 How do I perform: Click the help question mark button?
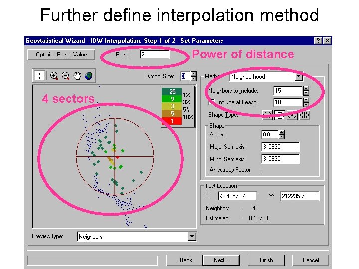(318, 41)
